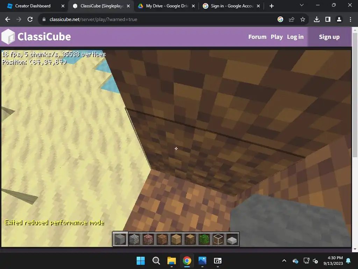The width and height of the screenshot is (358, 269).
Task: Click the scrollbar down arrow
Action: click(x=355, y=249)
